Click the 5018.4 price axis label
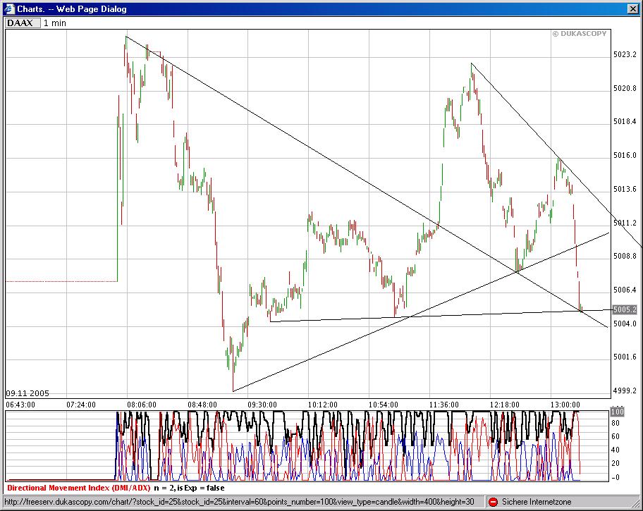This screenshot has height=511, width=643. (625, 121)
